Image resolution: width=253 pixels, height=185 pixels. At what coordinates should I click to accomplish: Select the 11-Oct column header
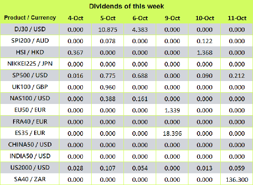[237, 18]
